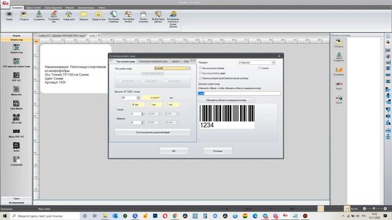Click the Отмена button
Viewport: 392px width, 220px height.
point(217,151)
